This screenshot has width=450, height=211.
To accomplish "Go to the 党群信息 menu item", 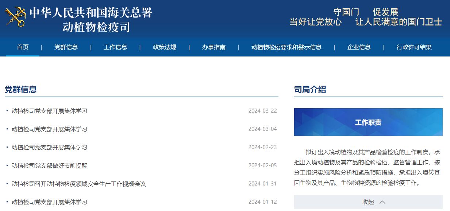I will click(66, 47).
